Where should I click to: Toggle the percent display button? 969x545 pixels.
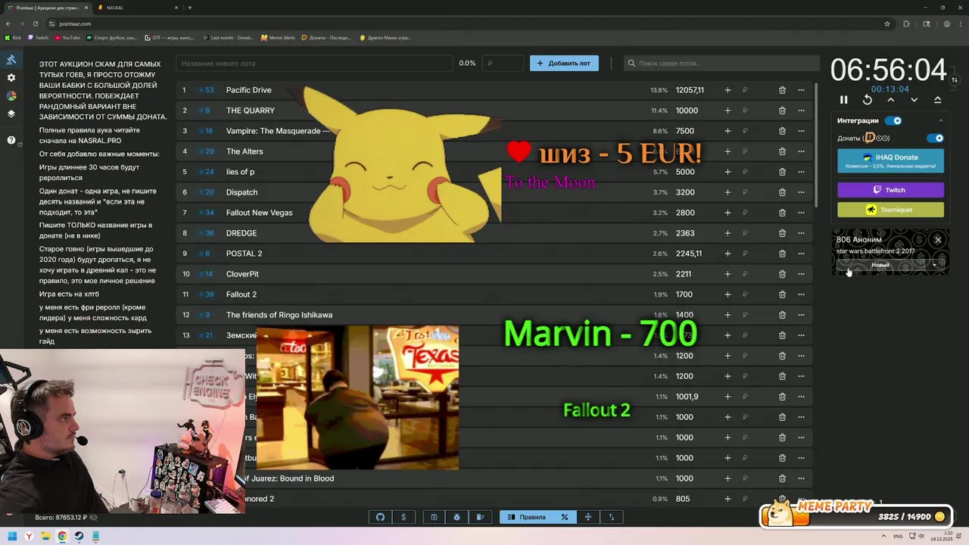(565, 517)
